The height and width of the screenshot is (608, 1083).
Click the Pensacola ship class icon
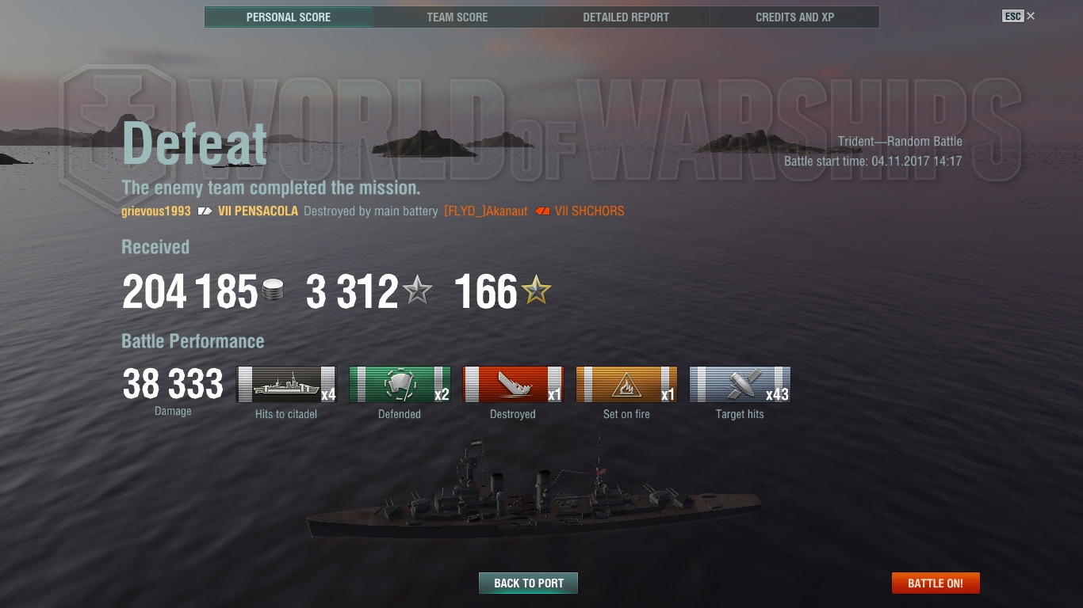(205, 211)
